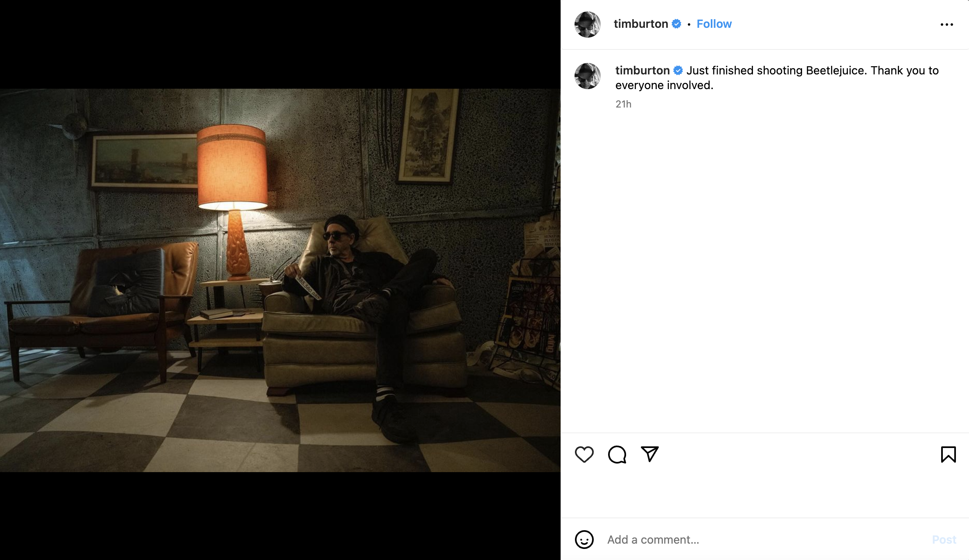Viewport: 969px width, 560px height.
Task: Open the three-dot more options menu
Action: pos(946,25)
